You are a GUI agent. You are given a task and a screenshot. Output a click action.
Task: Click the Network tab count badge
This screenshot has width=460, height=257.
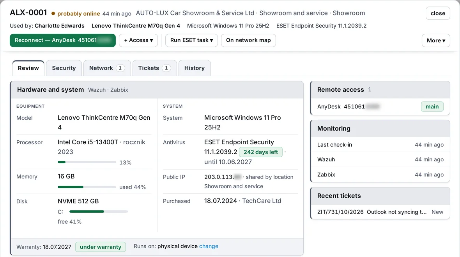(x=120, y=68)
